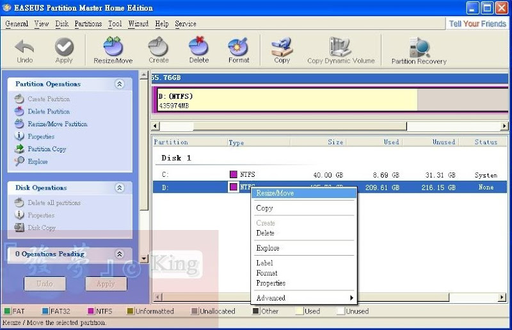Image resolution: width=512 pixels, height=330 pixels.
Task: Click the Tell Your Friends link
Action: pyautogui.click(x=477, y=24)
